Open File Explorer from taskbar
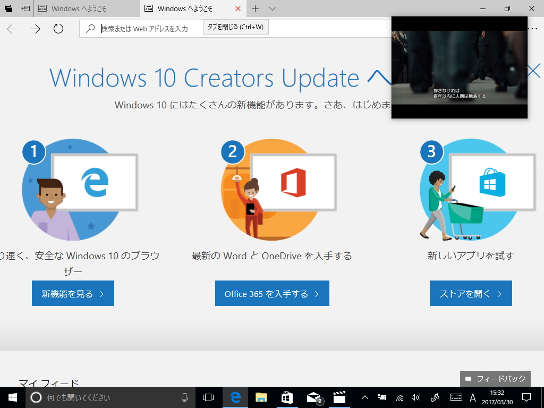The height and width of the screenshot is (408, 544). 261,397
